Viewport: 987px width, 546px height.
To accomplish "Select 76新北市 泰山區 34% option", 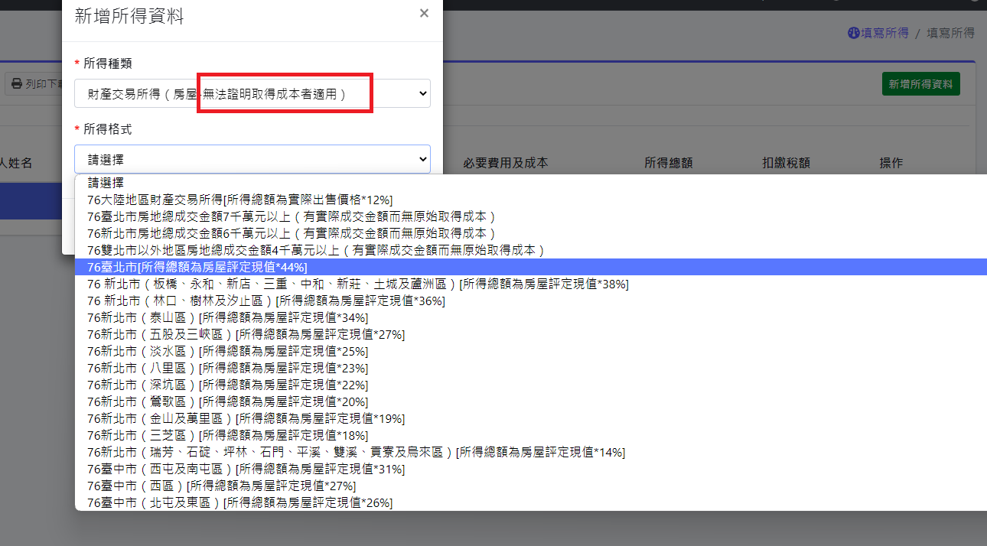I will tap(227, 317).
